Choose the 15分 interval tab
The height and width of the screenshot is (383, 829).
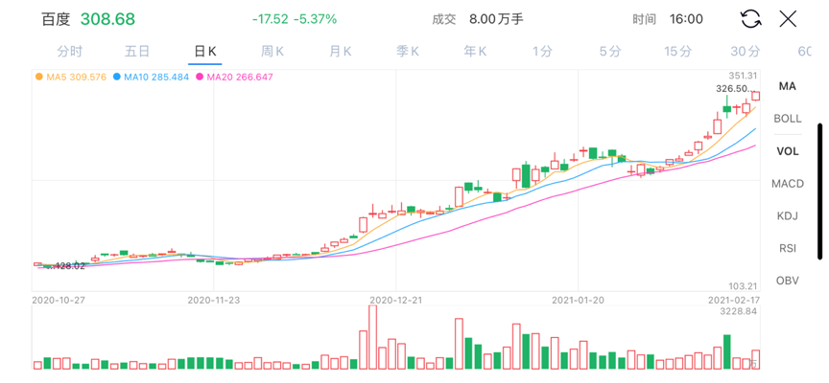pos(677,52)
